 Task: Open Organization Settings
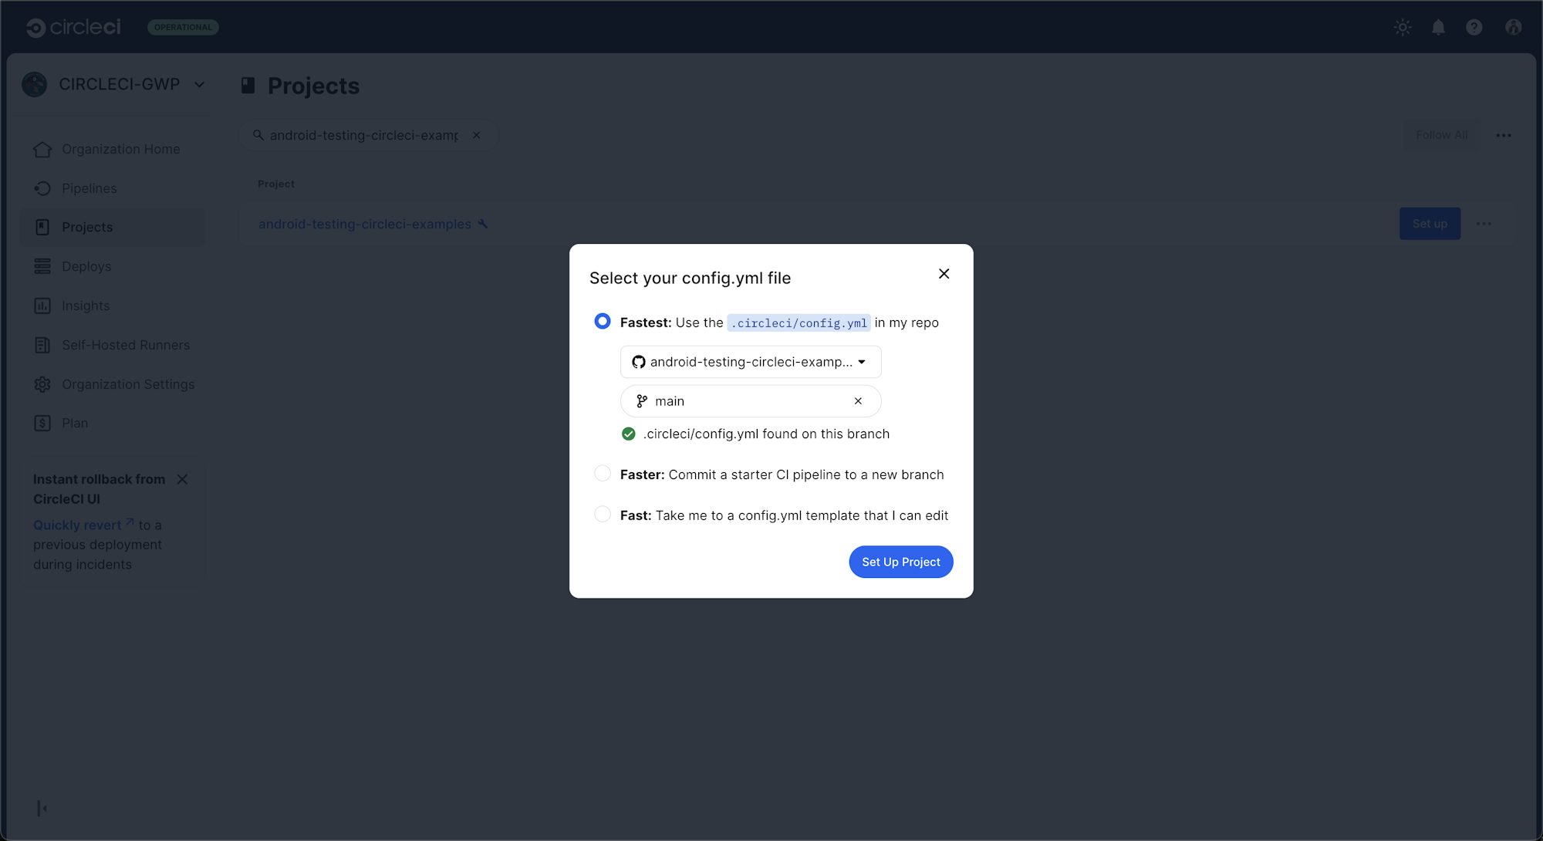pyautogui.click(x=127, y=384)
